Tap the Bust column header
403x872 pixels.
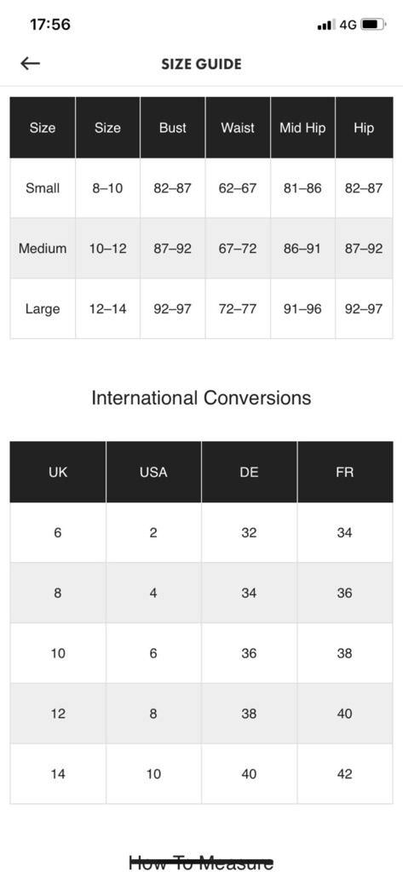[173, 128]
